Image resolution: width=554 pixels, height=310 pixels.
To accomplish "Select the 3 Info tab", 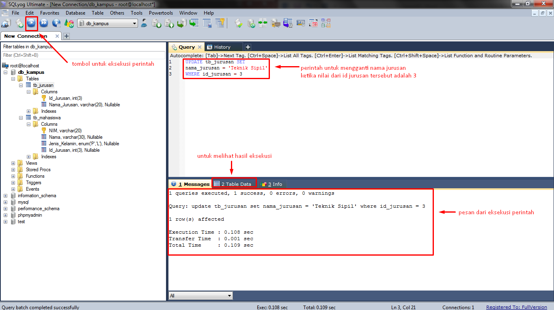I will click(272, 184).
